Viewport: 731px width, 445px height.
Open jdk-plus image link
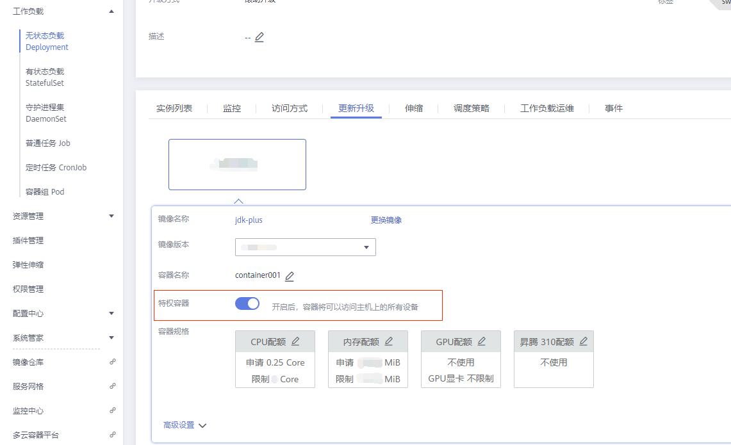coord(249,220)
